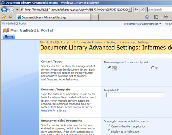This screenshot has width=172, height=135.
Task: Click the Settings breadcrumb link
Action: [112, 42]
